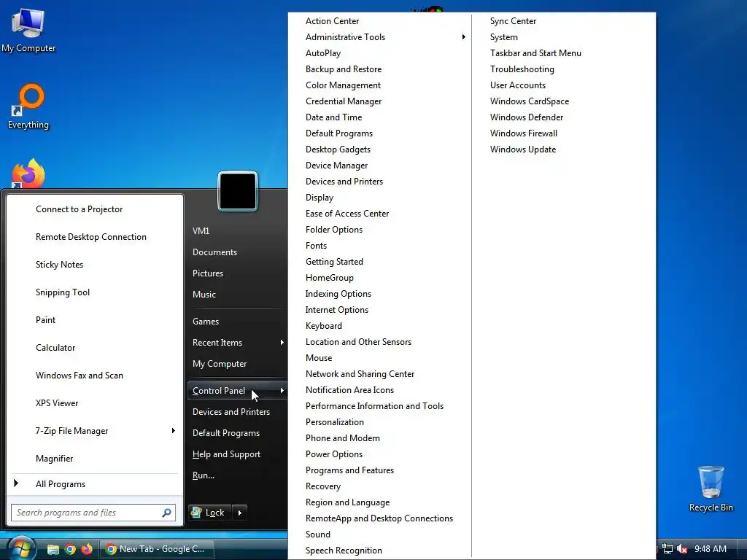This screenshot has width=747, height=560.
Task: Select Control Panel in Start menu
Action: tap(237, 391)
